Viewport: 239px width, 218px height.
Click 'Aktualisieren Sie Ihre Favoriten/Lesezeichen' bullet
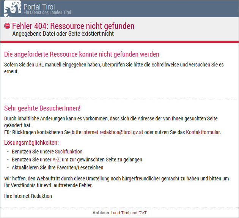(57, 167)
